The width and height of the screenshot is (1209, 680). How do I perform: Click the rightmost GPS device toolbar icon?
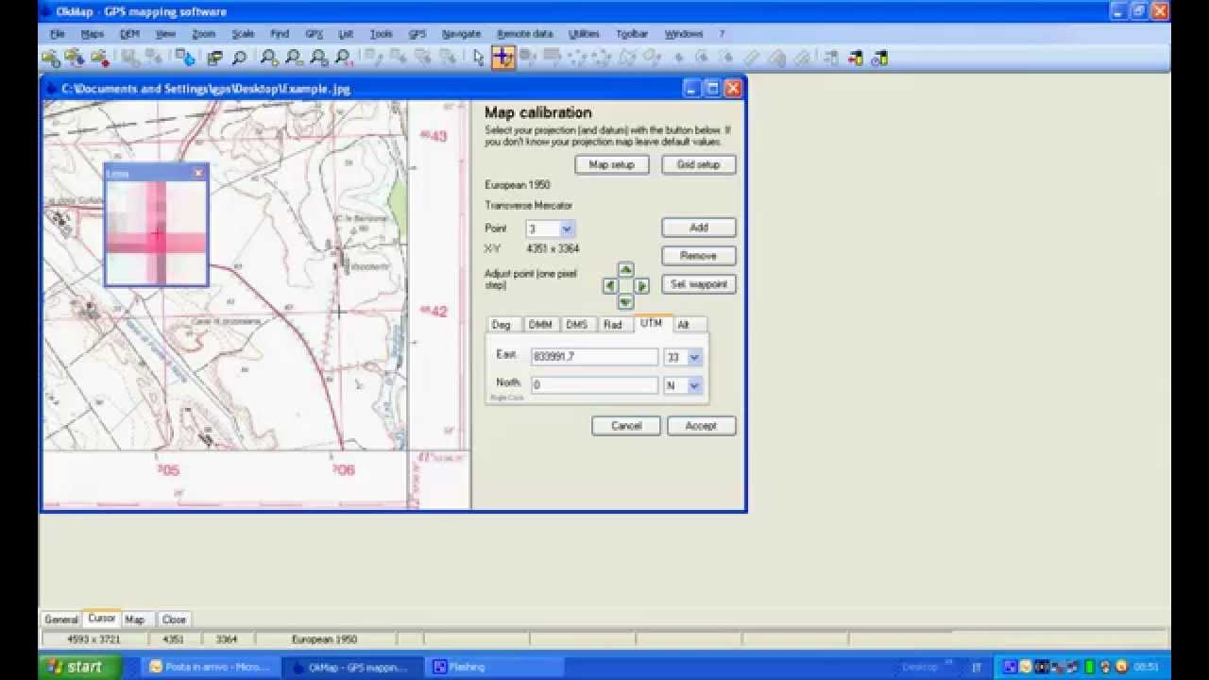click(879, 59)
